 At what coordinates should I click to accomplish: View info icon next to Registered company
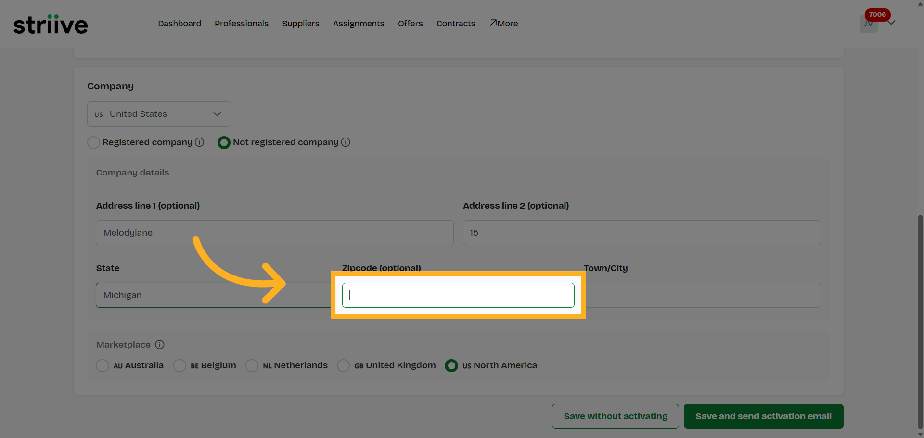pyautogui.click(x=199, y=142)
